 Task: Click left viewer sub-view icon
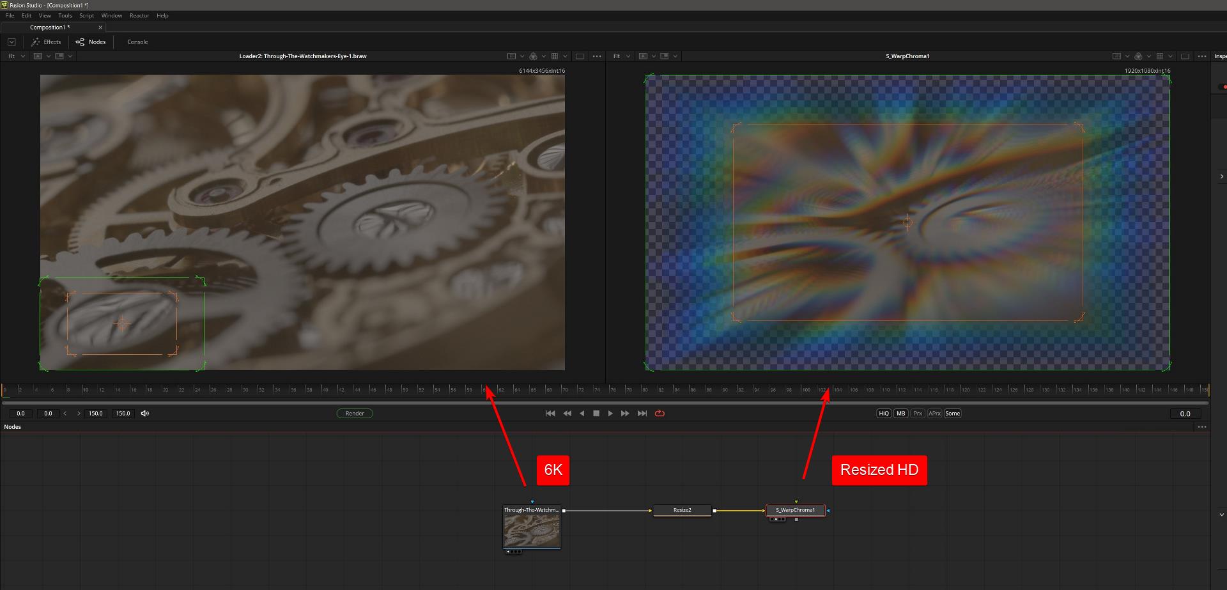(59, 56)
